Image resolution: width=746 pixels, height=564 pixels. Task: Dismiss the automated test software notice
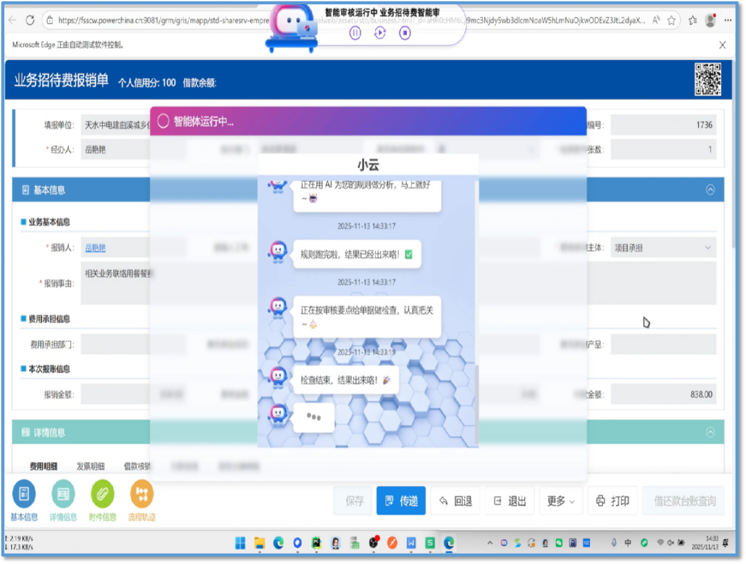click(723, 45)
